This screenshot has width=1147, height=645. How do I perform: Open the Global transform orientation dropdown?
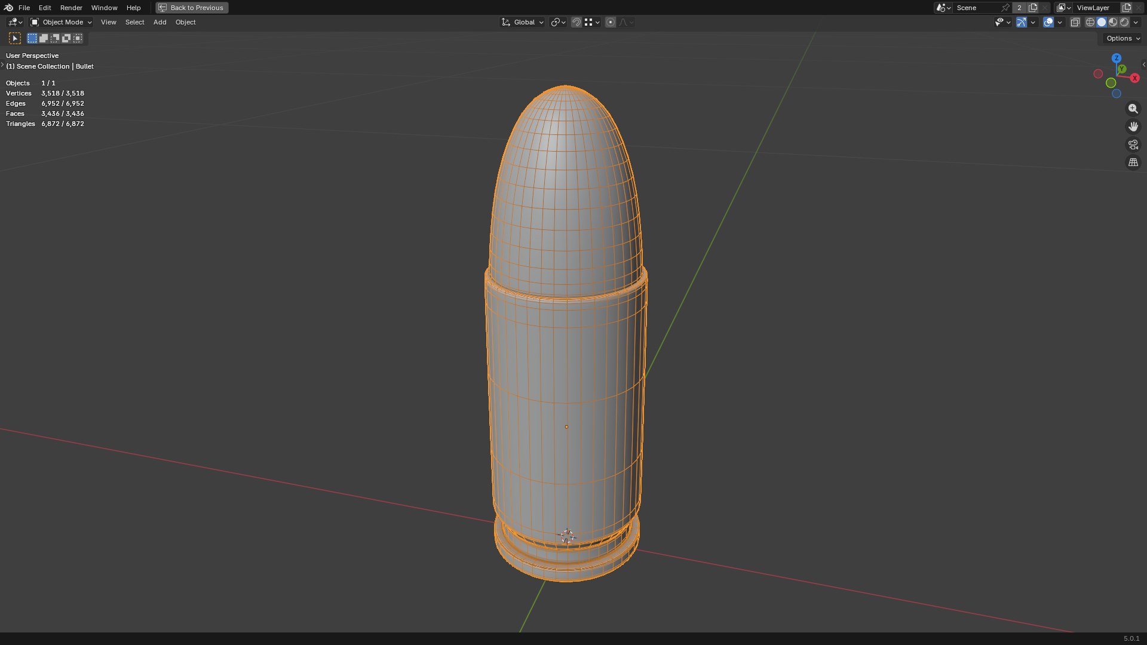[x=522, y=22]
